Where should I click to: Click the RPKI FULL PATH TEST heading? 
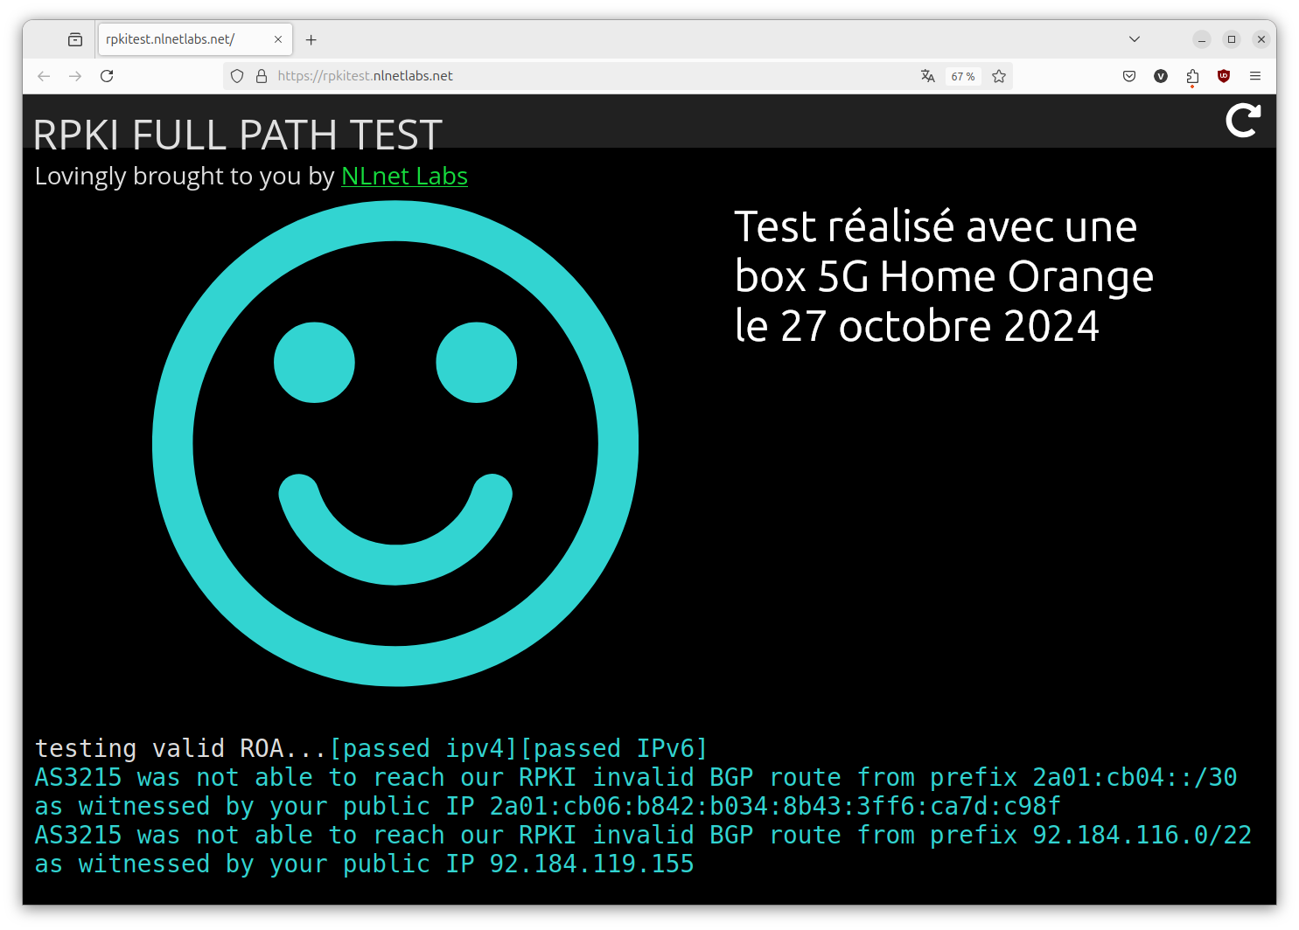point(237,134)
